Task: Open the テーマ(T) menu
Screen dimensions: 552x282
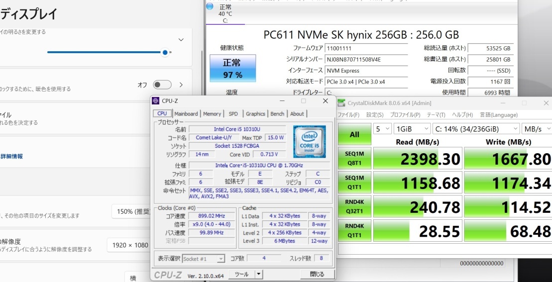Action: click(436, 115)
